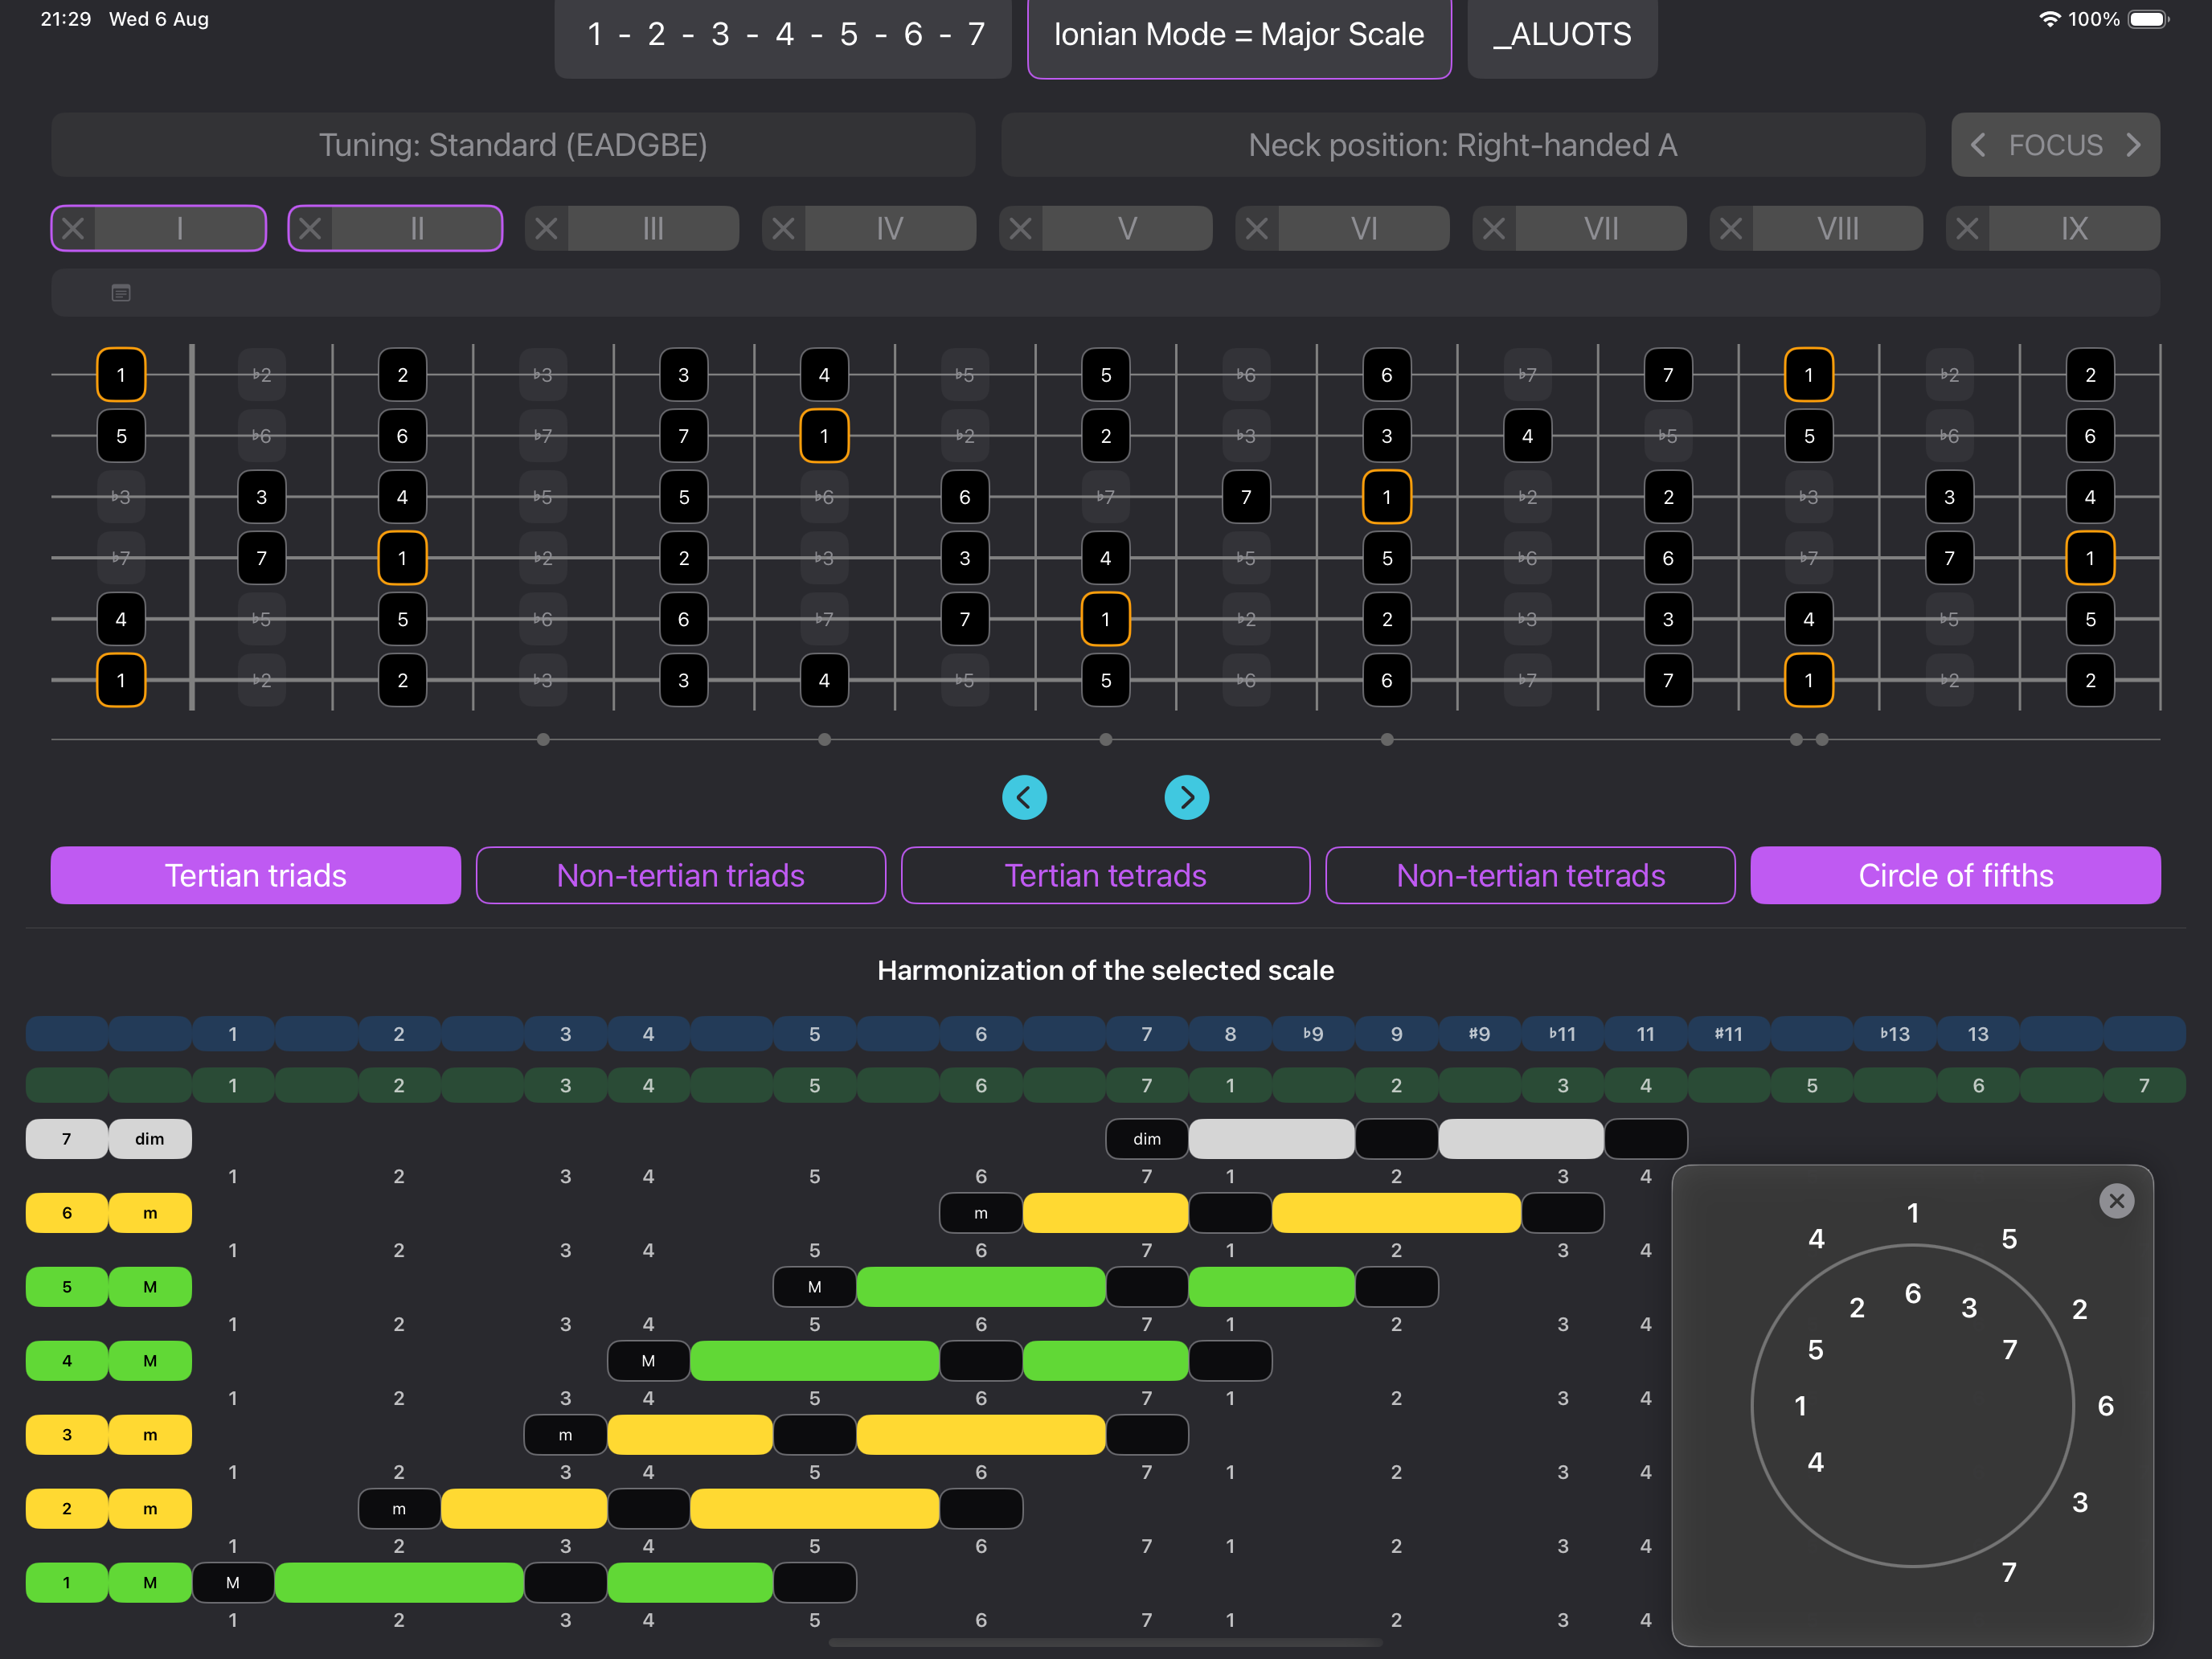The width and height of the screenshot is (2212, 1659).
Task: Click the X icon on position II
Action: click(x=310, y=229)
